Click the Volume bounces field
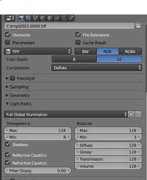Screen dimensions: 147x180 pyautogui.click(x=108, y=166)
